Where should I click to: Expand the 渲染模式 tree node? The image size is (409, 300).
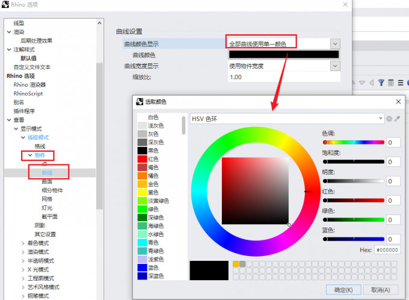[x=23, y=252]
